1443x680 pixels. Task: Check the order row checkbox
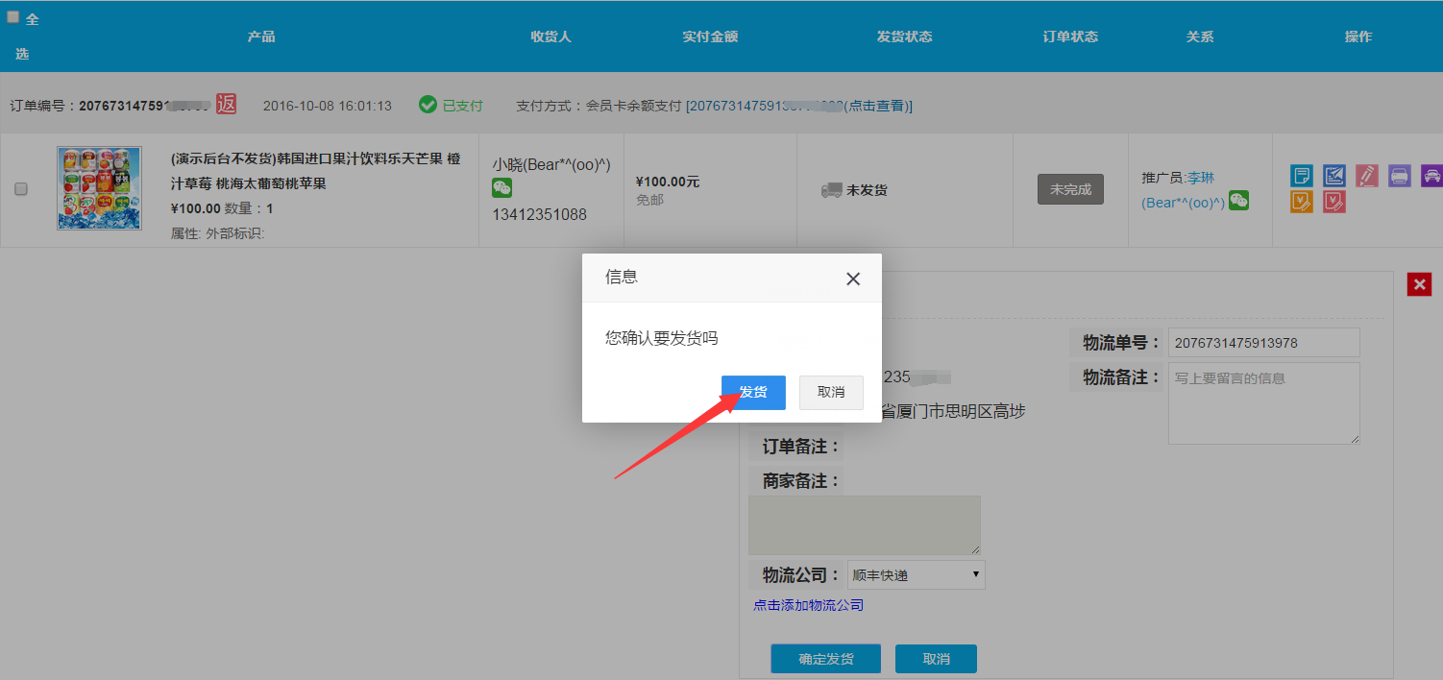pos(21,189)
